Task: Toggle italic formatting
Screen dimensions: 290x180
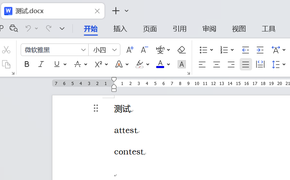Action: (41, 64)
